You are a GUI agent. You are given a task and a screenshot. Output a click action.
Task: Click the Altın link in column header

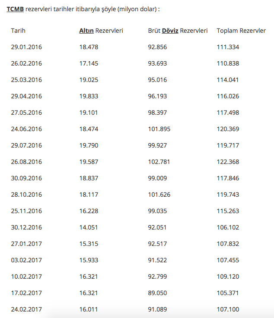(86, 31)
